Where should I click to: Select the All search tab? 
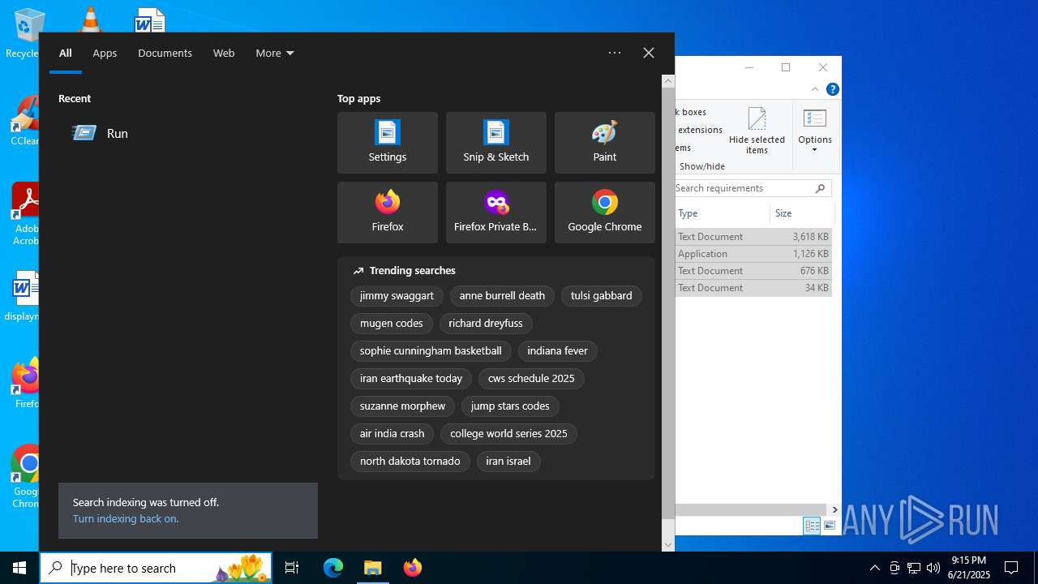tap(66, 53)
